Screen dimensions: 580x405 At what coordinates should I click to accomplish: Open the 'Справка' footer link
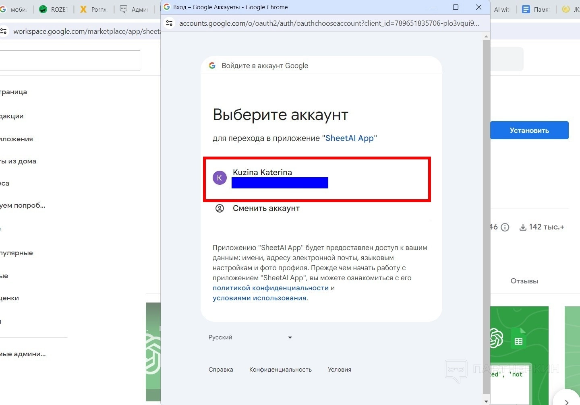pyautogui.click(x=221, y=370)
